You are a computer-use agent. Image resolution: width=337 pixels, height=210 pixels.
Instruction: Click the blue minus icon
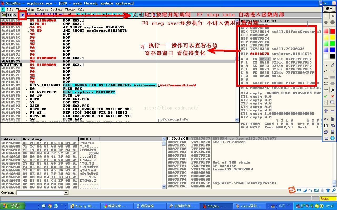[333, 111]
